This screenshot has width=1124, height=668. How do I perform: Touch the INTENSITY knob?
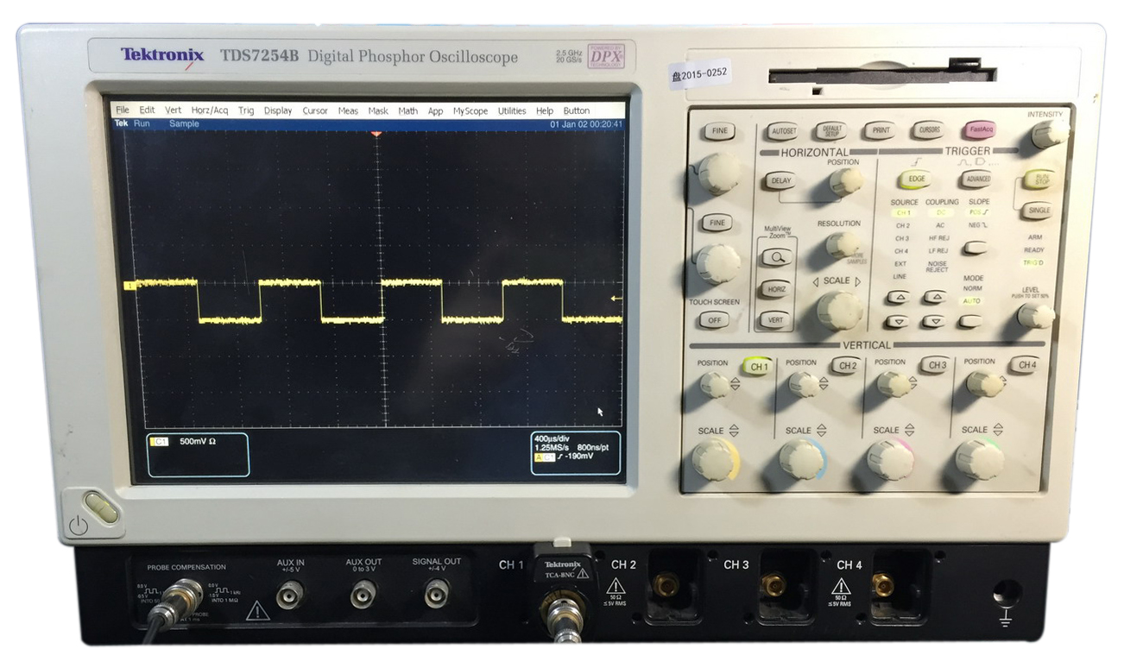(1049, 134)
